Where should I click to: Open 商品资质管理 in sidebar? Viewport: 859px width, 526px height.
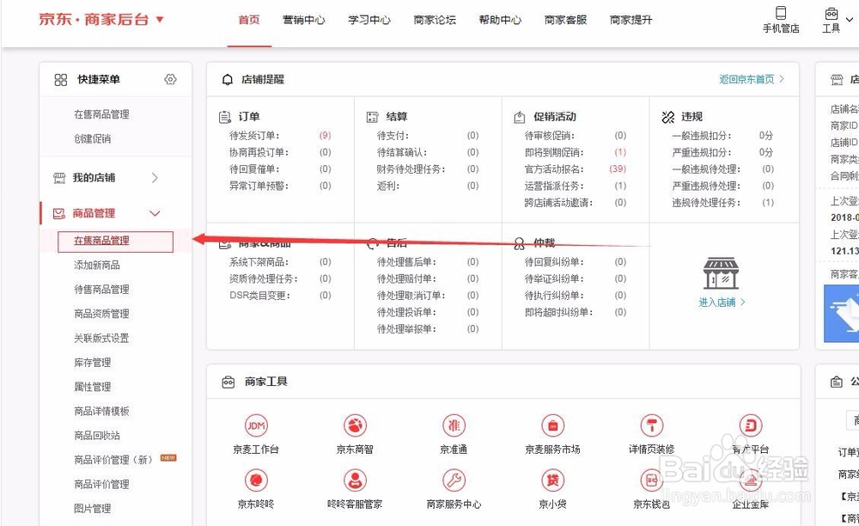(x=101, y=314)
